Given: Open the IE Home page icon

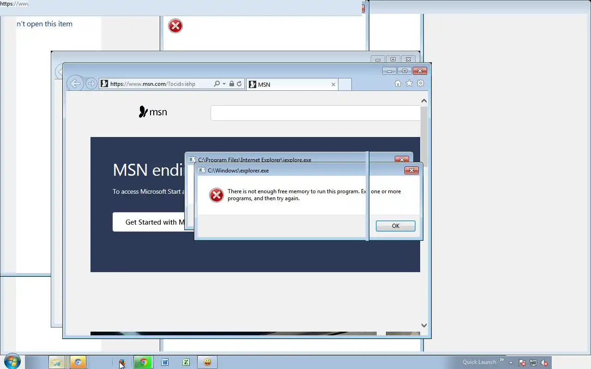Looking at the screenshot, I should [398, 83].
